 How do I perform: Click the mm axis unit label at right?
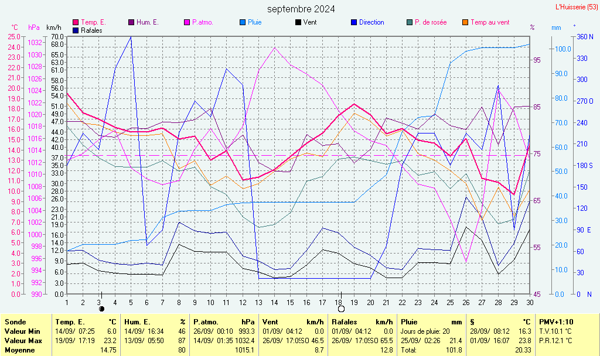click(x=556, y=28)
